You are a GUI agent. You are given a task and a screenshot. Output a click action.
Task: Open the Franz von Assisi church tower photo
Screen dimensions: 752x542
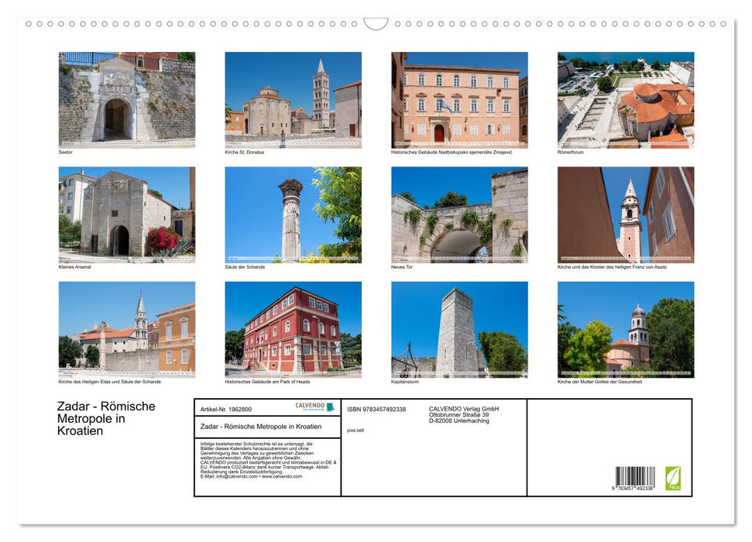point(626,214)
